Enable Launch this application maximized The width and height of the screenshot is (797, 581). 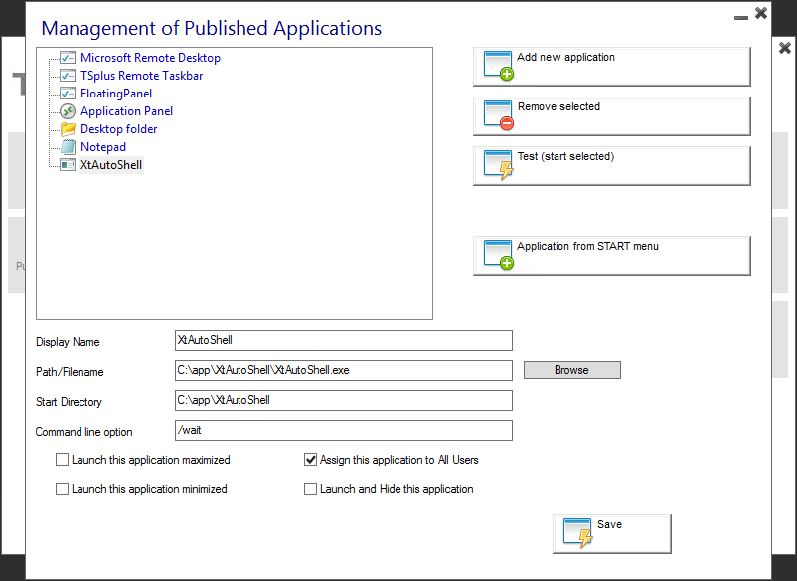[63, 460]
